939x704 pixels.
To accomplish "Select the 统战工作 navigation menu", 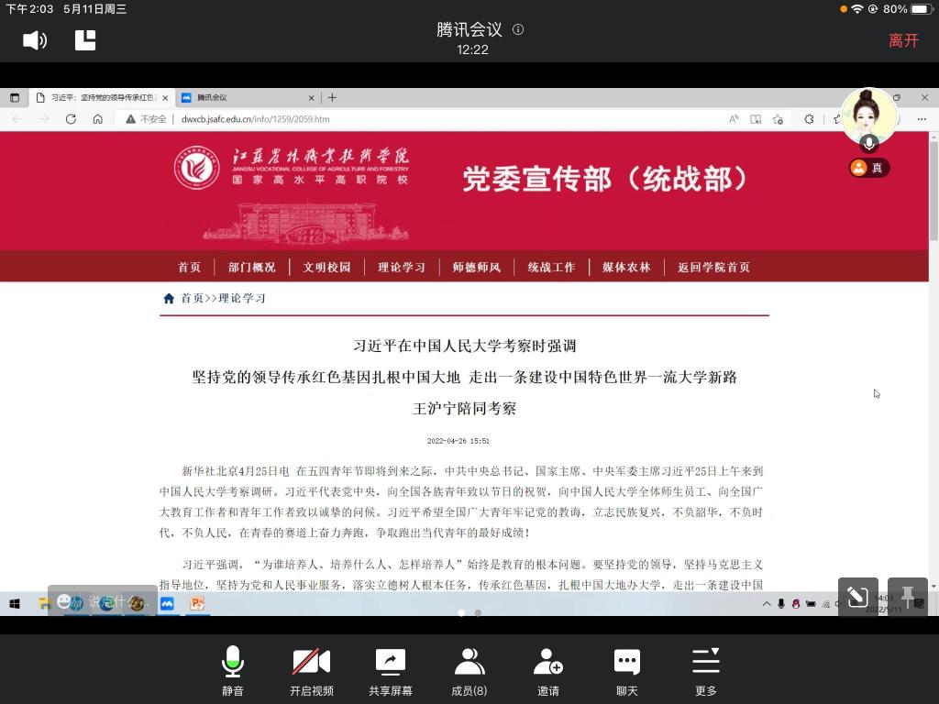I will (551, 268).
